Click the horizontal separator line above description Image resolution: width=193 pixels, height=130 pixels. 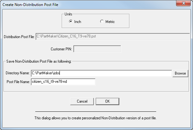pyautogui.click(x=95, y=112)
